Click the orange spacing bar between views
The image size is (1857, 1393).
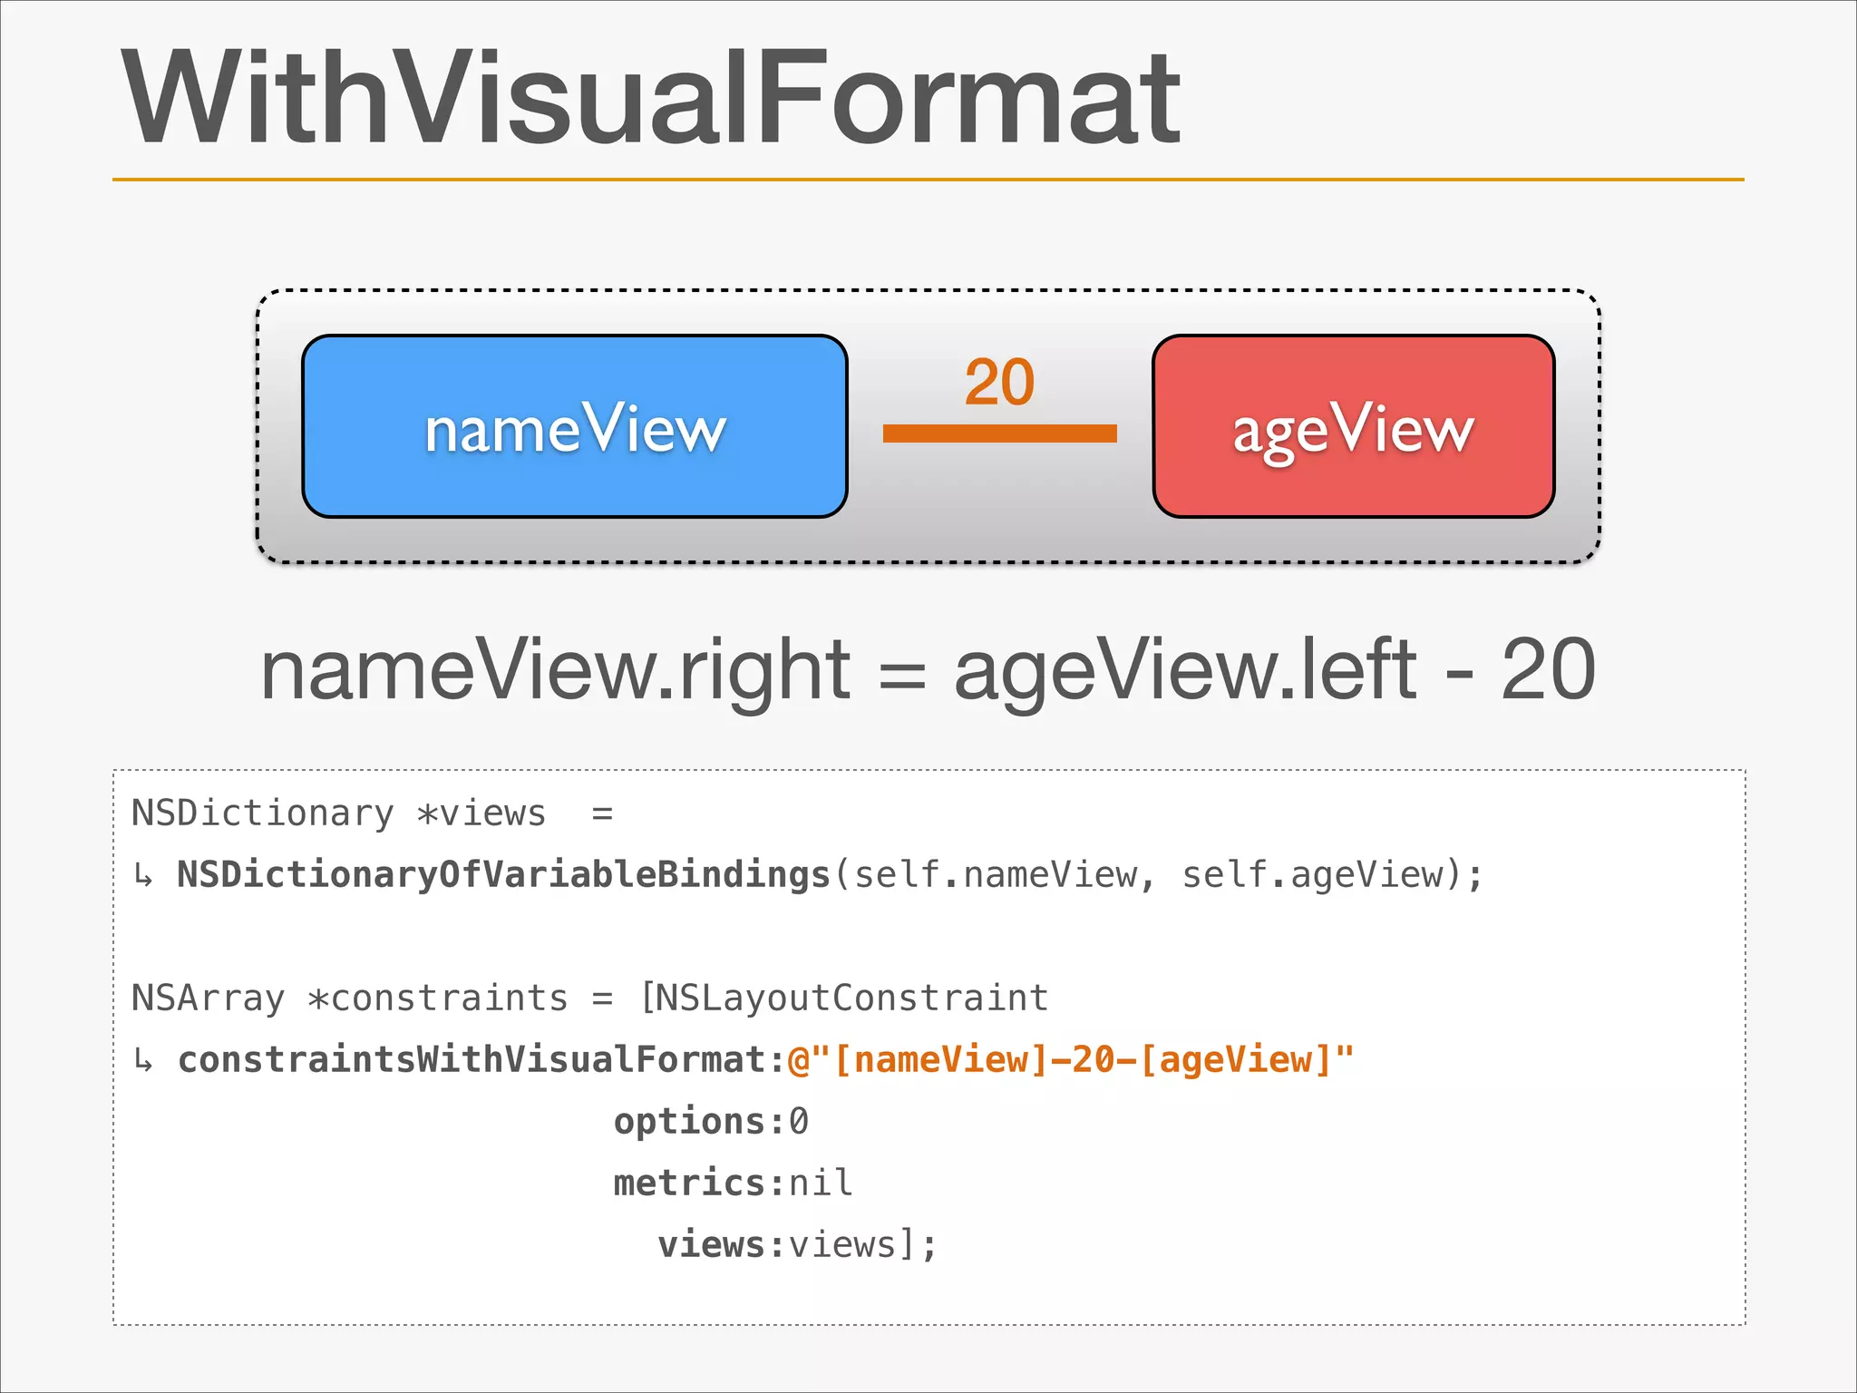[x=999, y=433]
